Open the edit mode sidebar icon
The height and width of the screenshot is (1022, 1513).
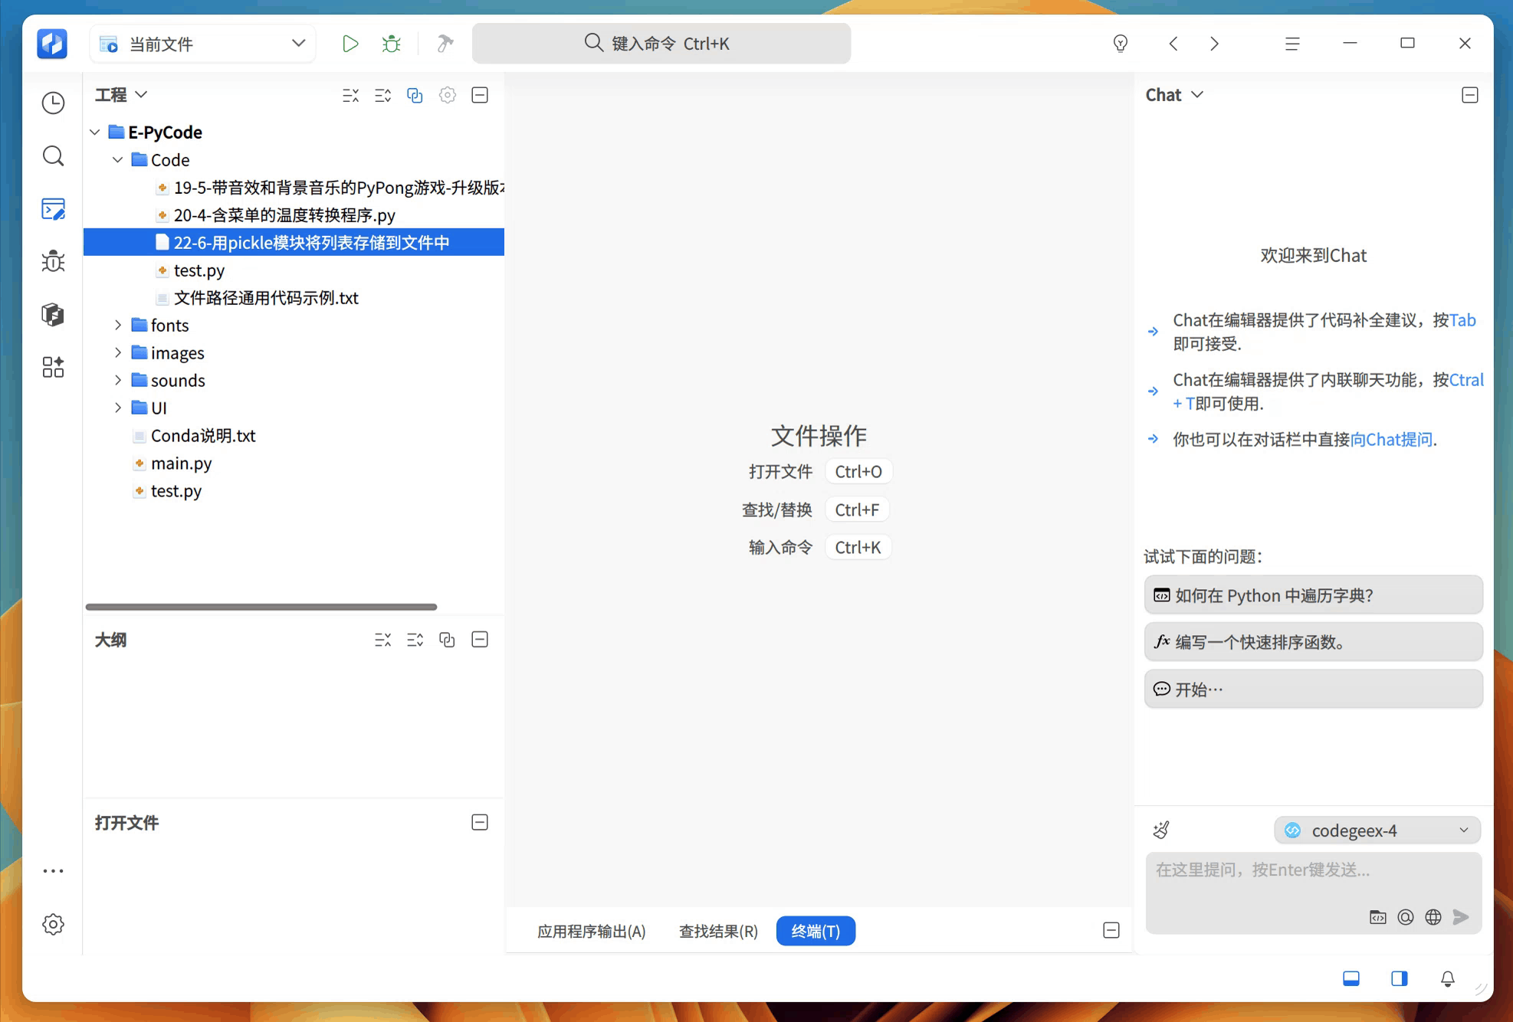point(53,208)
